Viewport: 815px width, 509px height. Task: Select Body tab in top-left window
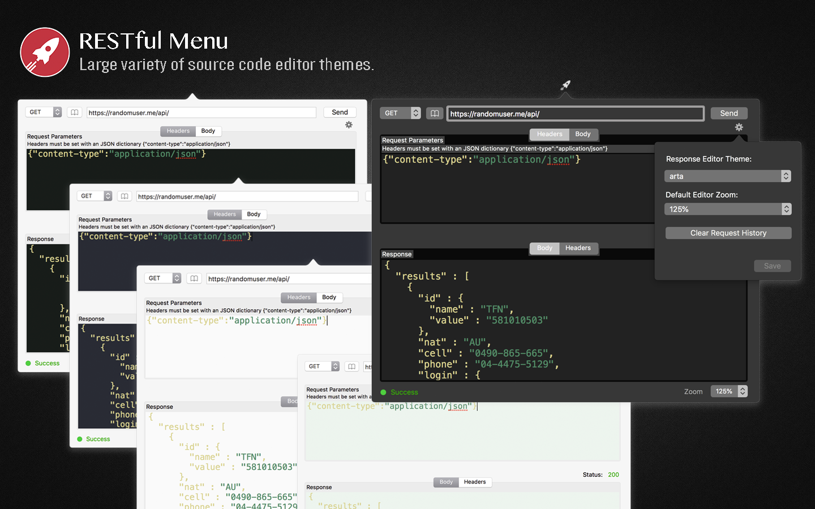(208, 131)
